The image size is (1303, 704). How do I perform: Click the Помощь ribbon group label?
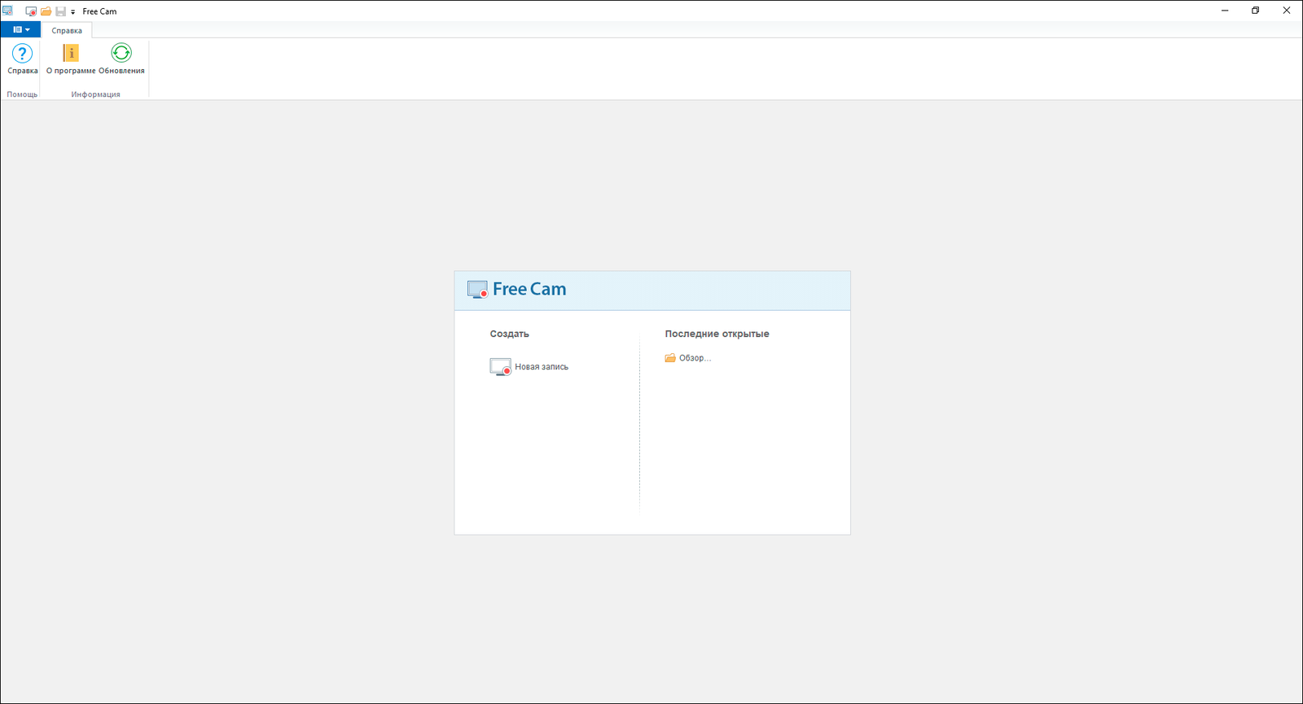coord(22,94)
